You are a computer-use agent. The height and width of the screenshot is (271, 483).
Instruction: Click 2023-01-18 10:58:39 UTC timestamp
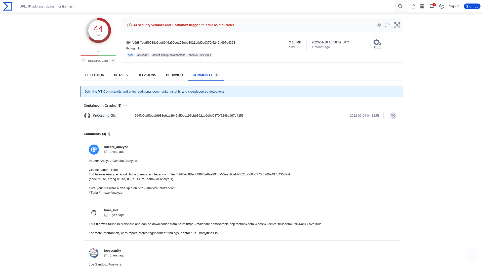pos(330,42)
